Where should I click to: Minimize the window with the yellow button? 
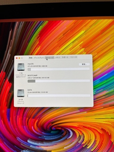19,58
